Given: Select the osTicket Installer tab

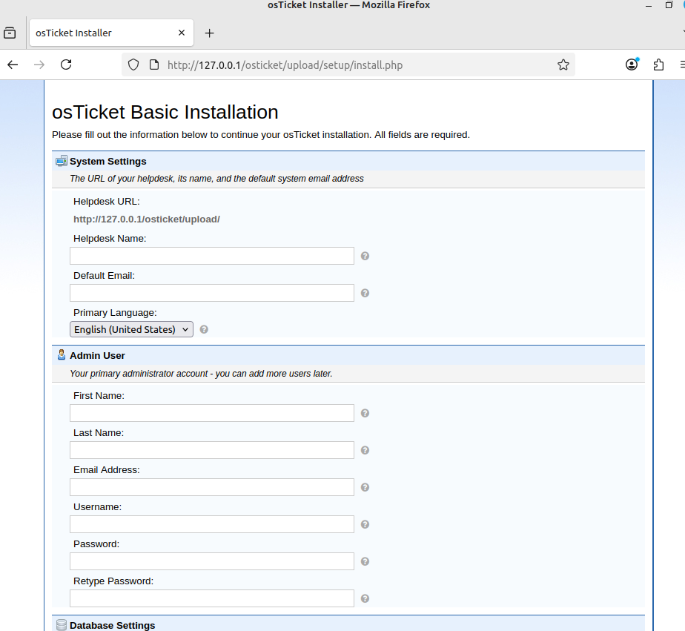Looking at the screenshot, I should (111, 33).
